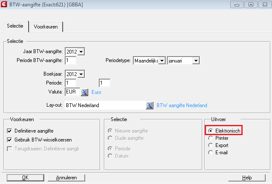
Task: Uncheck Gebruik BTW-wisselkoersen checkbox
Action: [x=10, y=139]
